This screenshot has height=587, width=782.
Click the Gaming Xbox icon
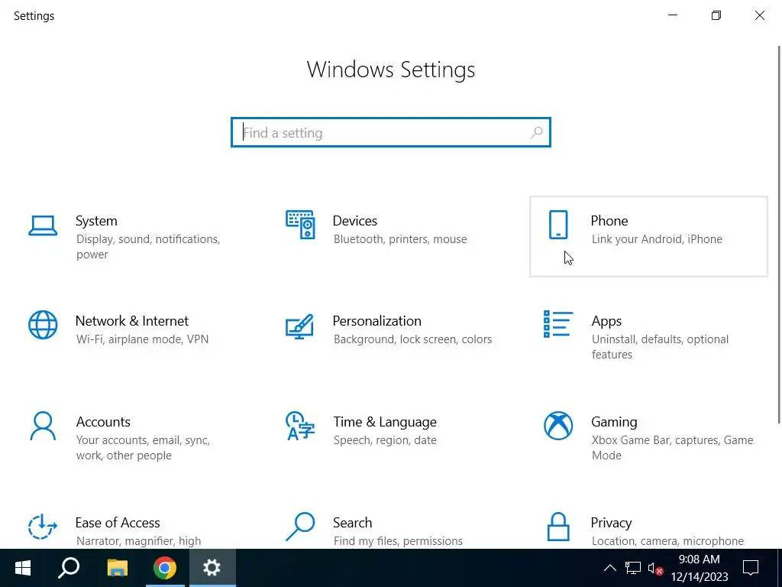click(558, 426)
